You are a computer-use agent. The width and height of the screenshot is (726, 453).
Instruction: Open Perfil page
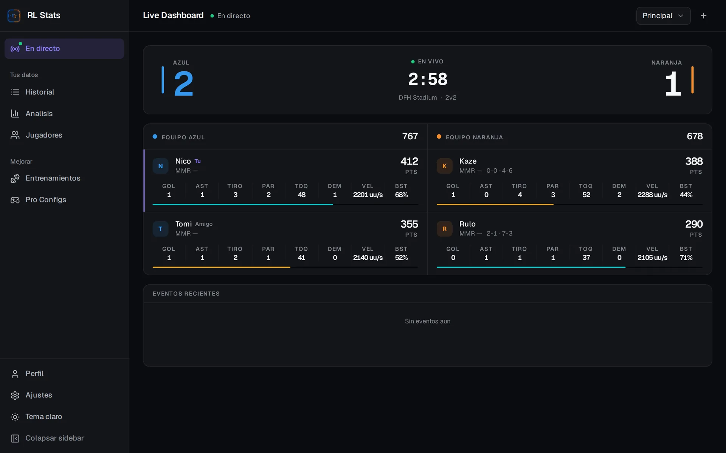(64, 374)
